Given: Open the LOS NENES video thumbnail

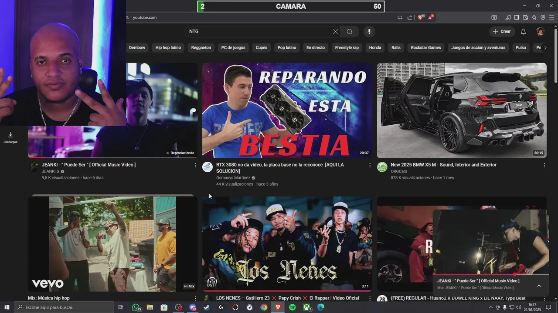Looking at the screenshot, I should tap(287, 243).
